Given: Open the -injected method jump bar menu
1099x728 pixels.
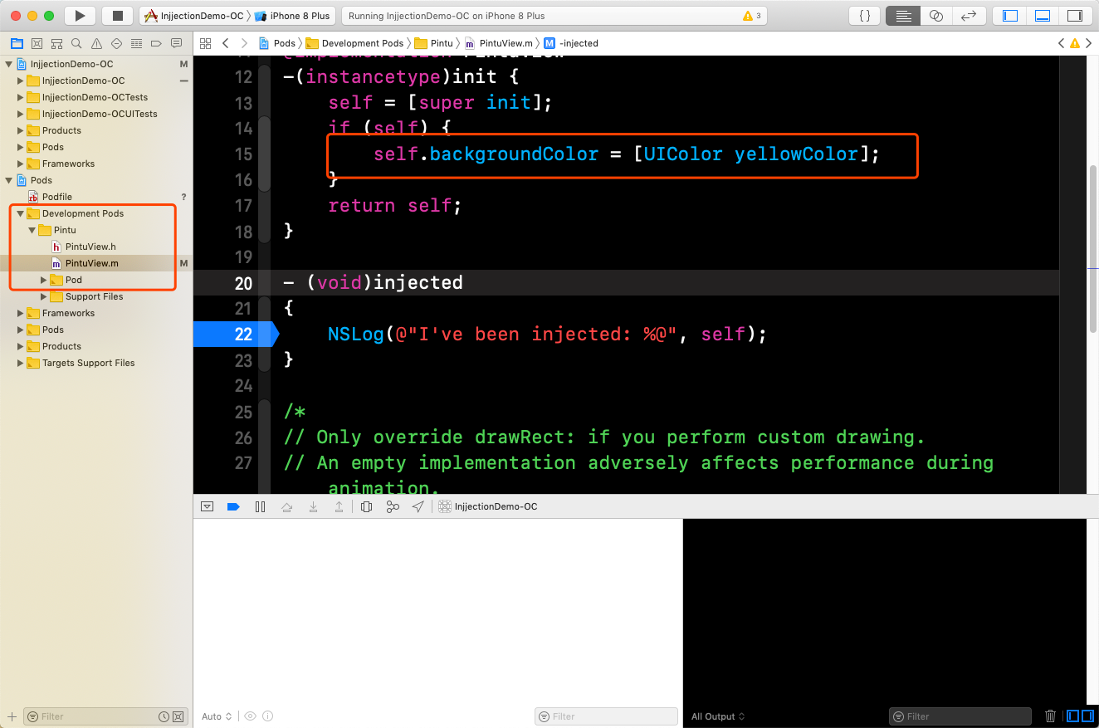Looking at the screenshot, I should (x=571, y=43).
